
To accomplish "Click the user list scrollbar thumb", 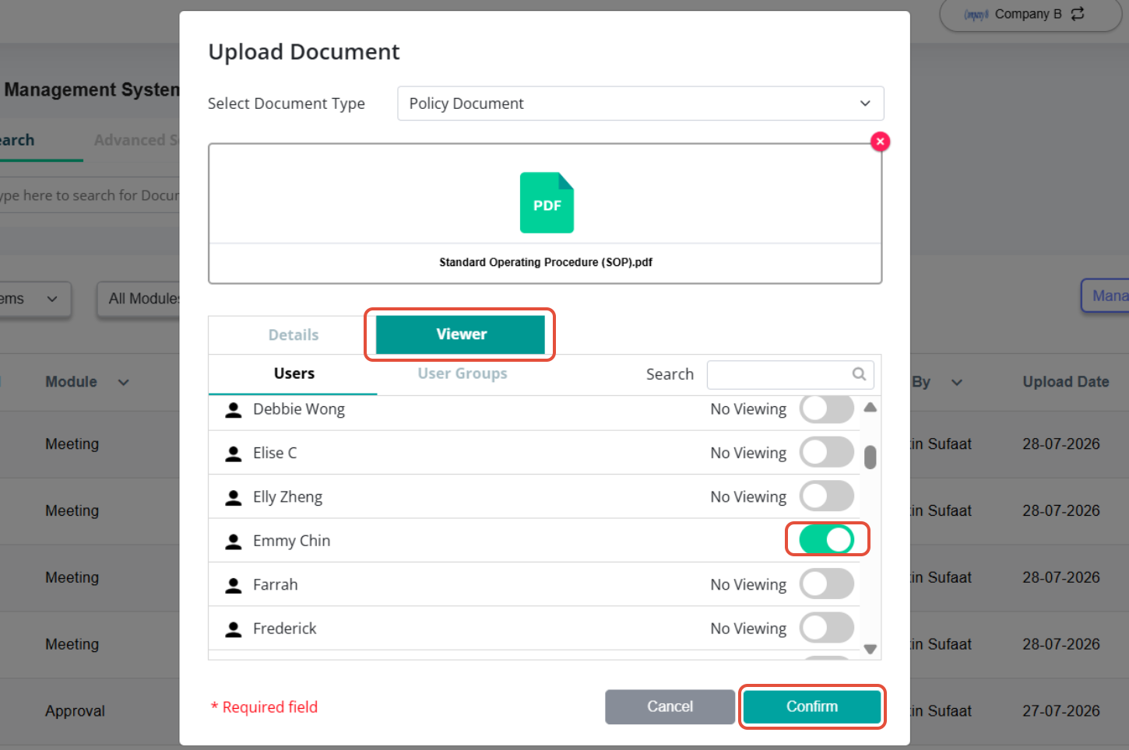I will pos(870,457).
